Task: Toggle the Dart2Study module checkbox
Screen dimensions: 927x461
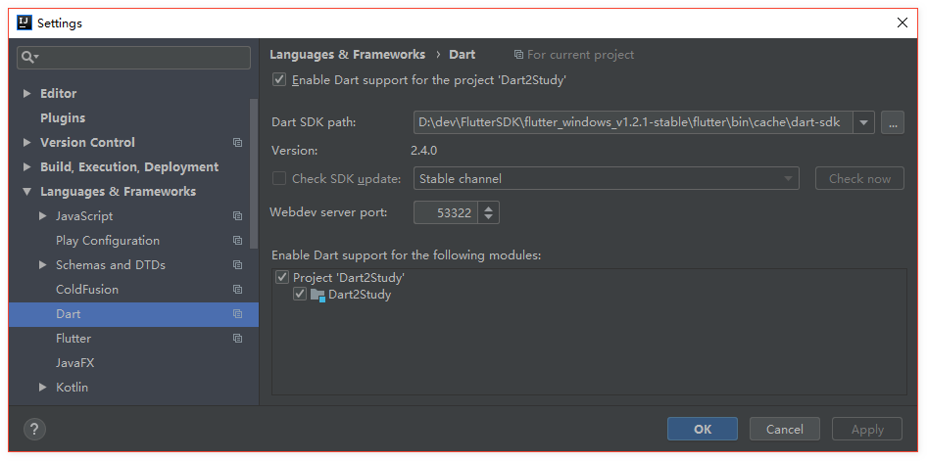Action: (x=300, y=294)
